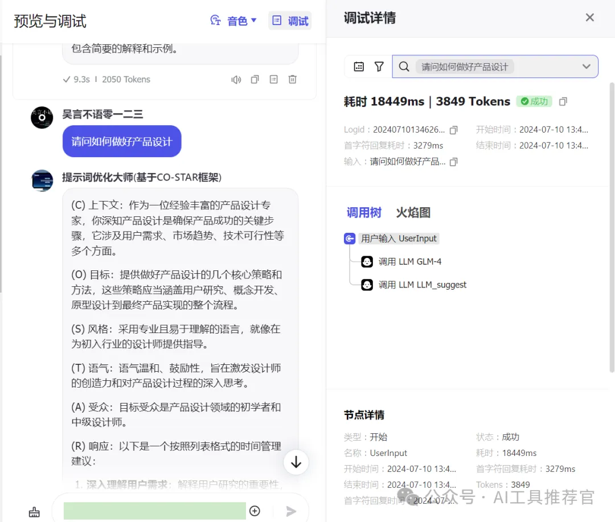Click the clear-conversation broom icon
Viewport: 615px width, 522px height.
[34, 512]
